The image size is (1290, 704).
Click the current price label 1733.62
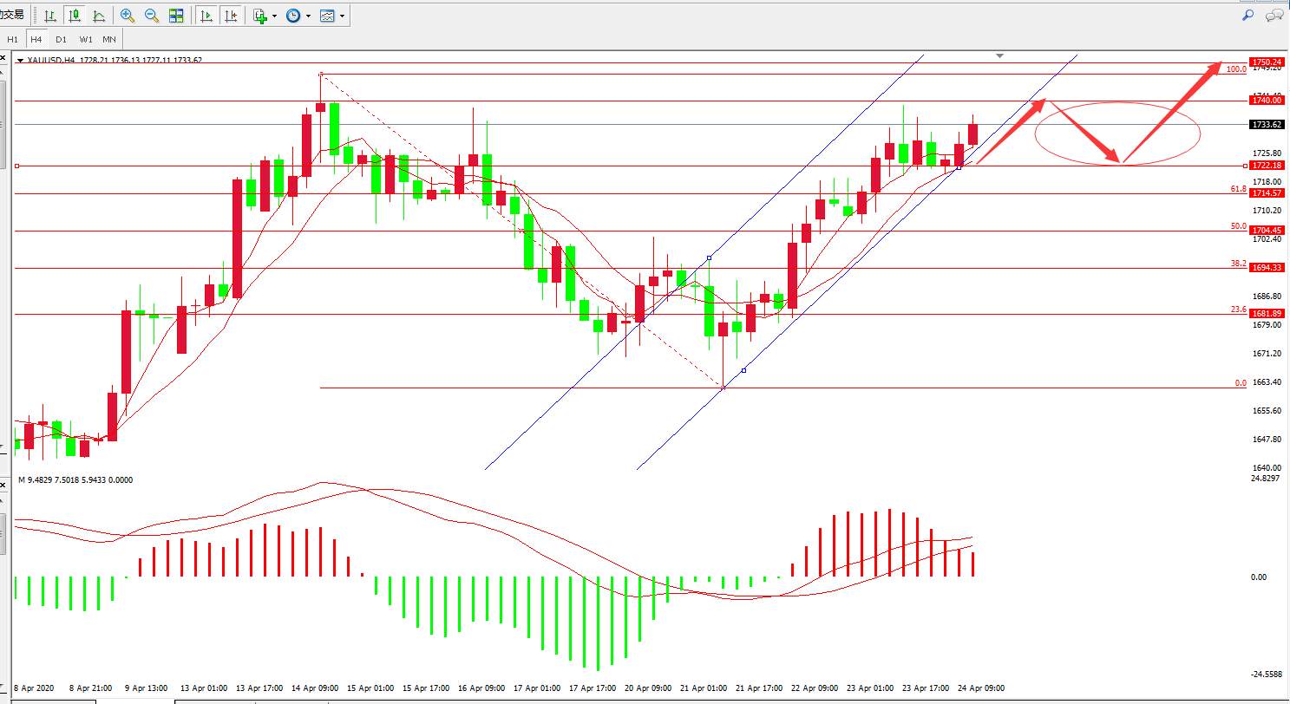[x=1266, y=124]
